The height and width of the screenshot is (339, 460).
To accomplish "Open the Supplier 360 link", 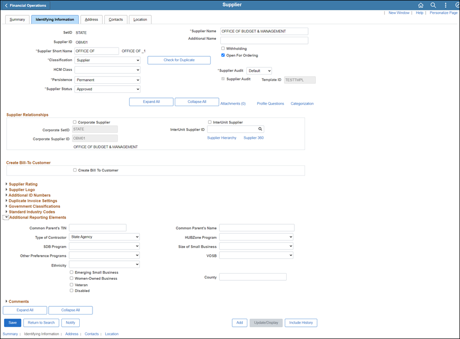I will [x=254, y=138].
